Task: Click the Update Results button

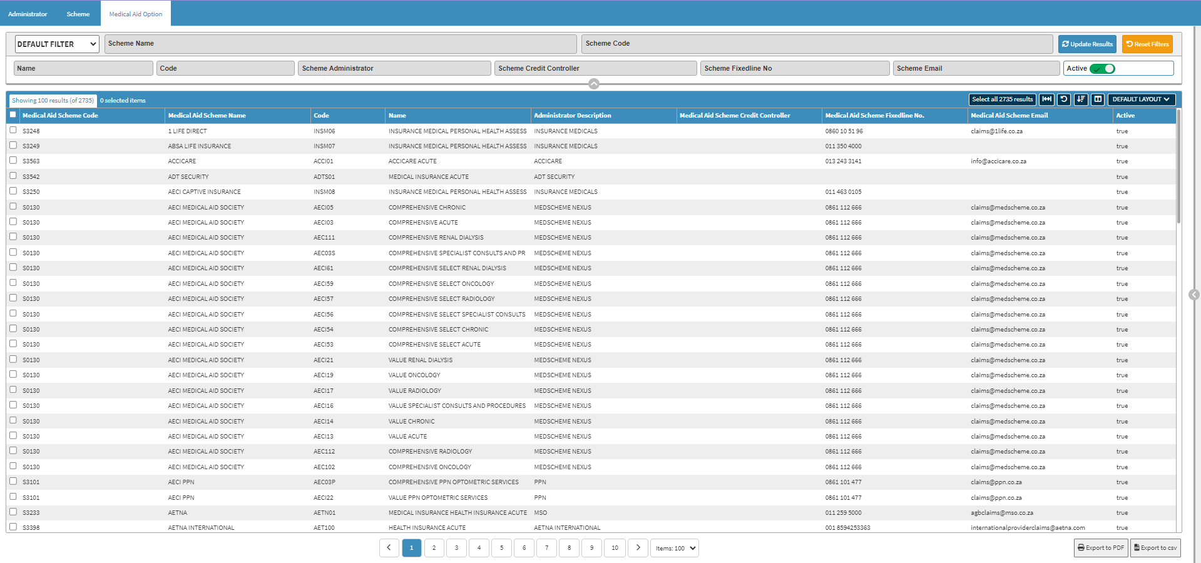Action: (x=1087, y=44)
